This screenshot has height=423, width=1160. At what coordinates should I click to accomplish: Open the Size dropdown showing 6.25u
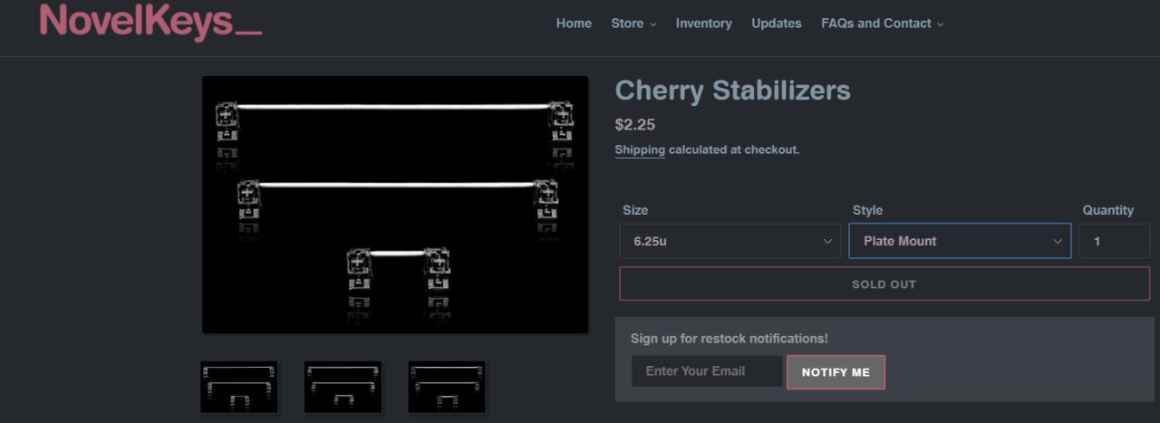pyautogui.click(x=730, y=241)
